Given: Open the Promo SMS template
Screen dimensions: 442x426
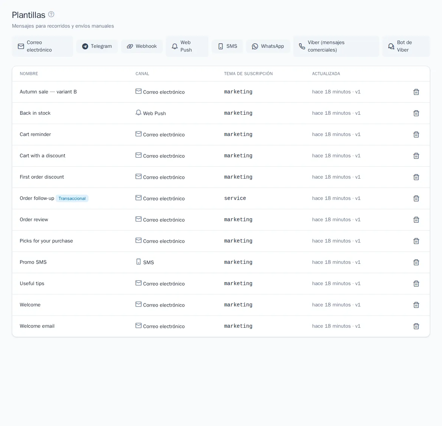Looking at the screenshot, I should pyautogui.click(x=33, y=262).
